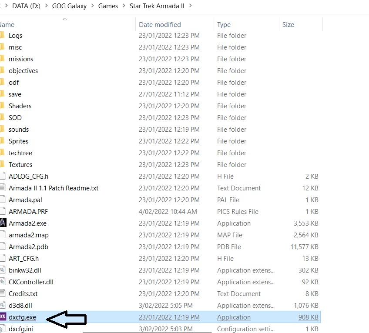Select the CKController.dll file
Viewport: 369px width, 333px height.
[31, 282]
